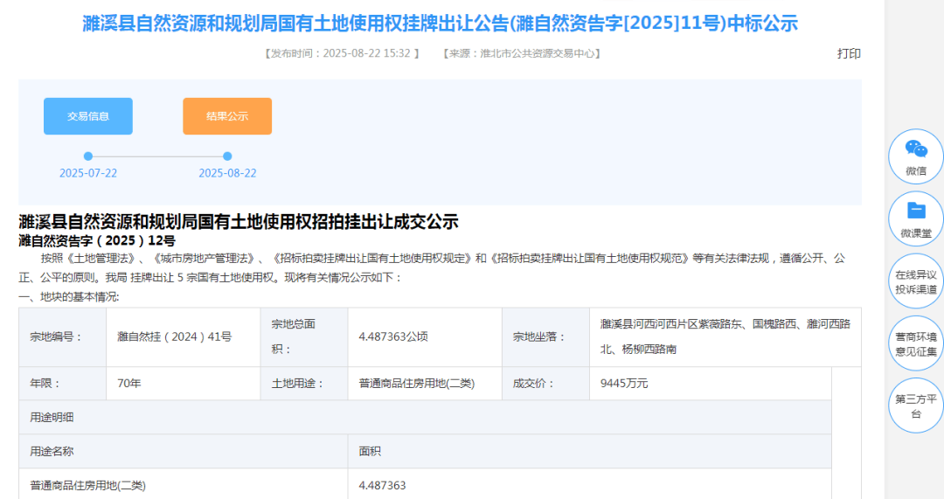
Task: Select the 交易信息 tab button
Action: coord(88,116)
